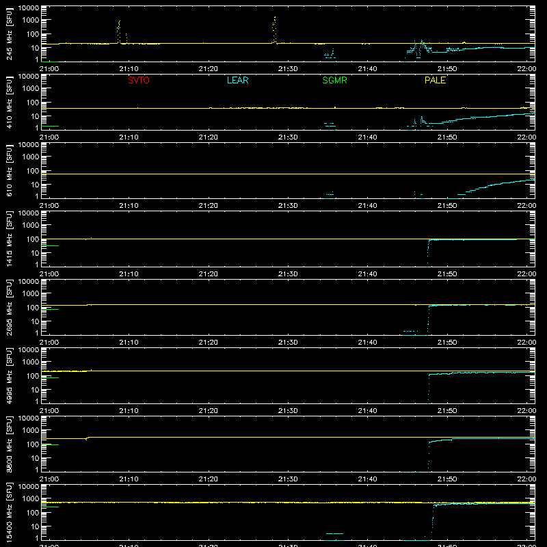Click the 21:40 label under the 410 MHz plot

click(x=367, y=137)
